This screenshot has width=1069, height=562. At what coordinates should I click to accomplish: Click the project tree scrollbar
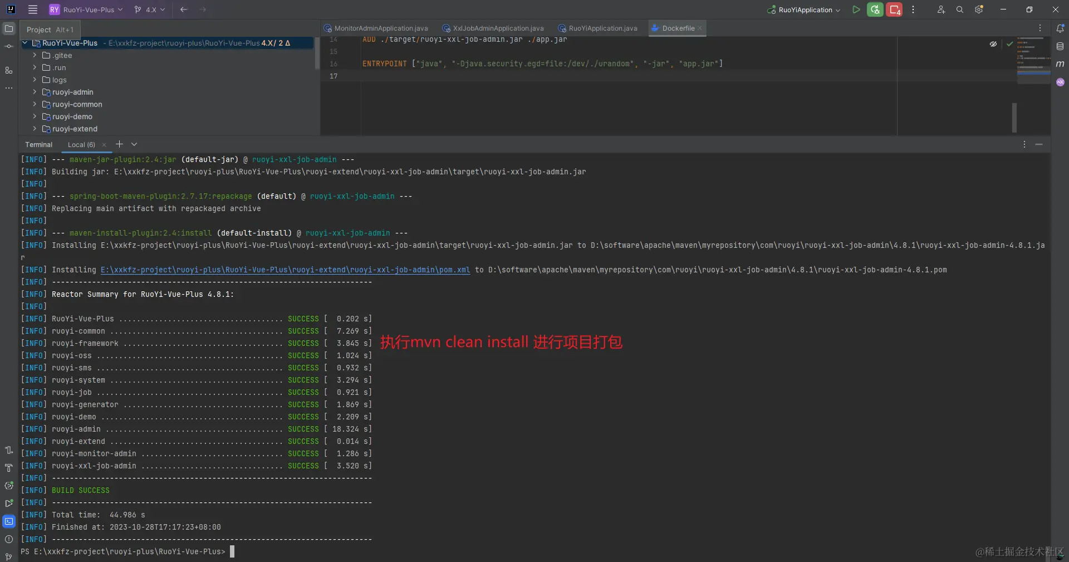[x=317, y=53]
